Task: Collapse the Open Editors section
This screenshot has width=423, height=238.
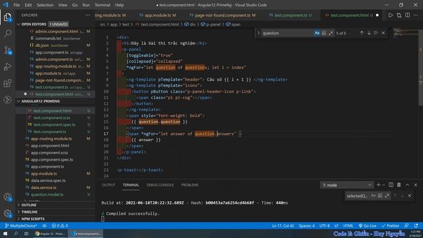Action: pos(19,24)
